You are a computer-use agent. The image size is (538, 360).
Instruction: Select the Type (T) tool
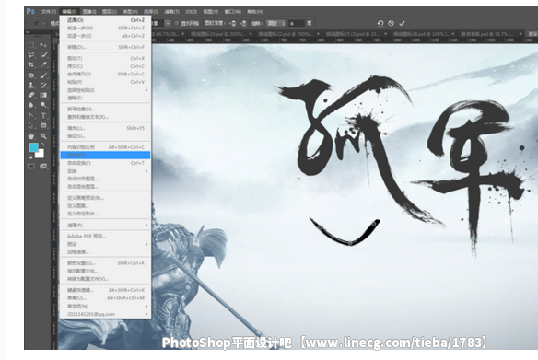[x=43, y=115]
